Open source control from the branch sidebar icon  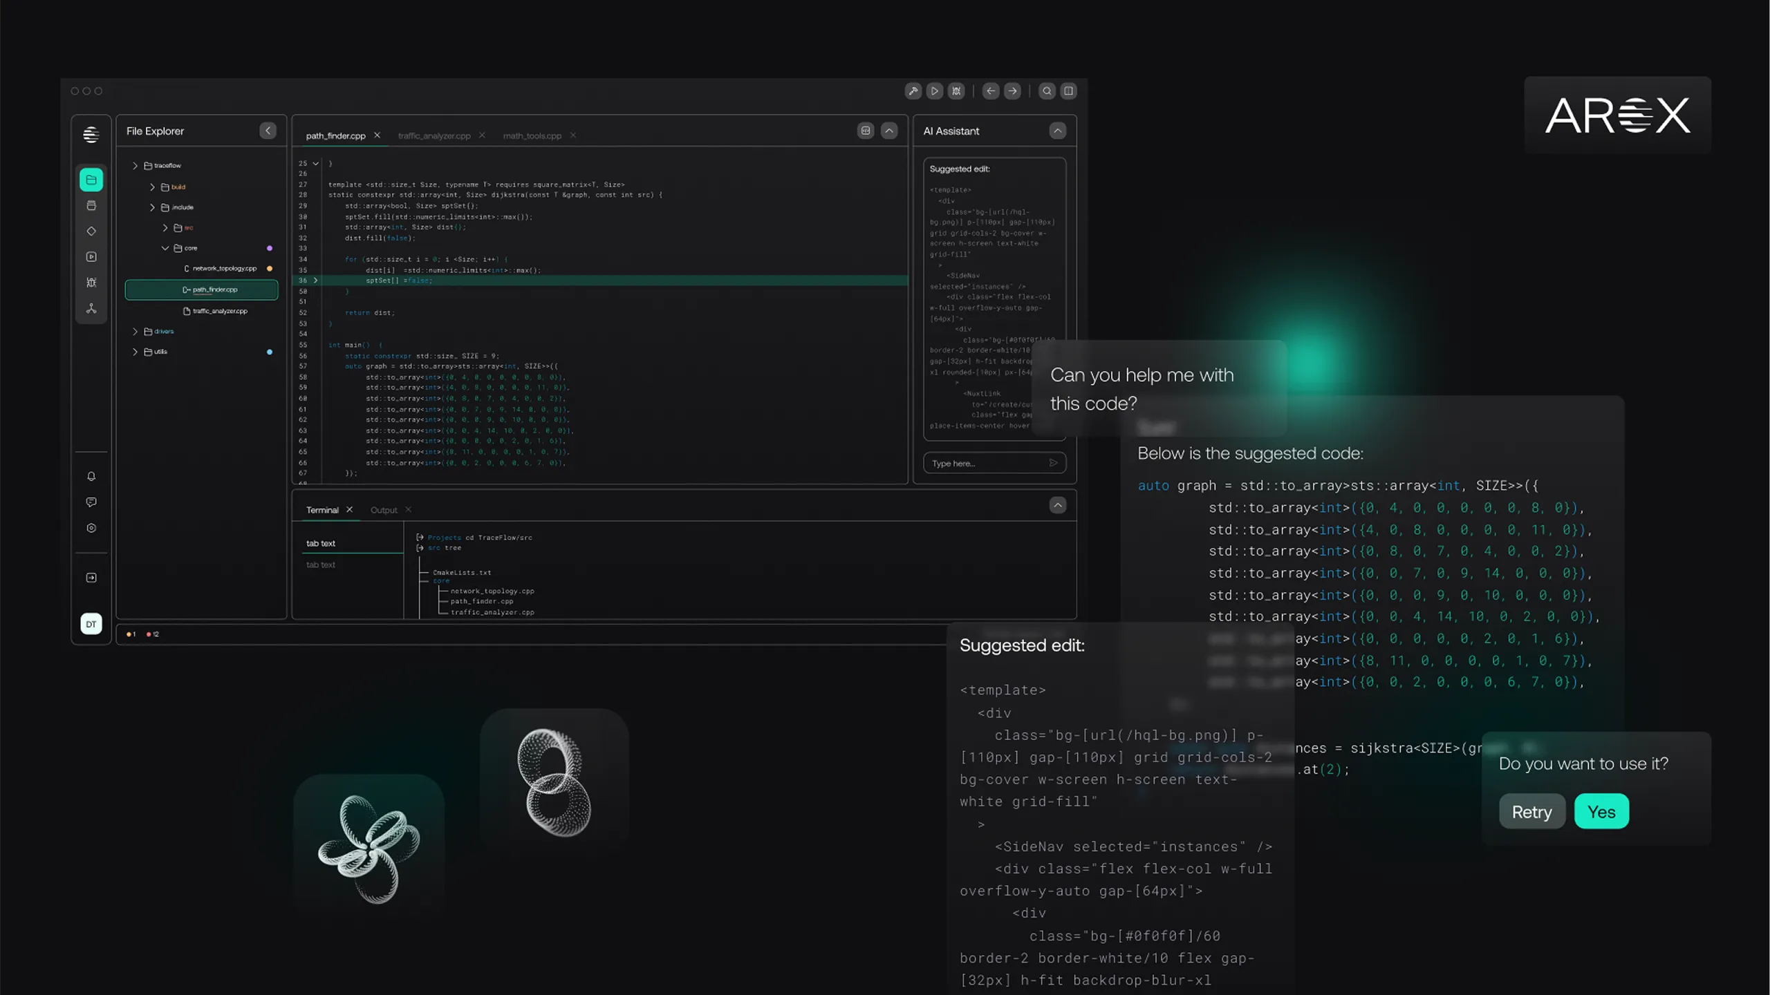tap(91, 309)
